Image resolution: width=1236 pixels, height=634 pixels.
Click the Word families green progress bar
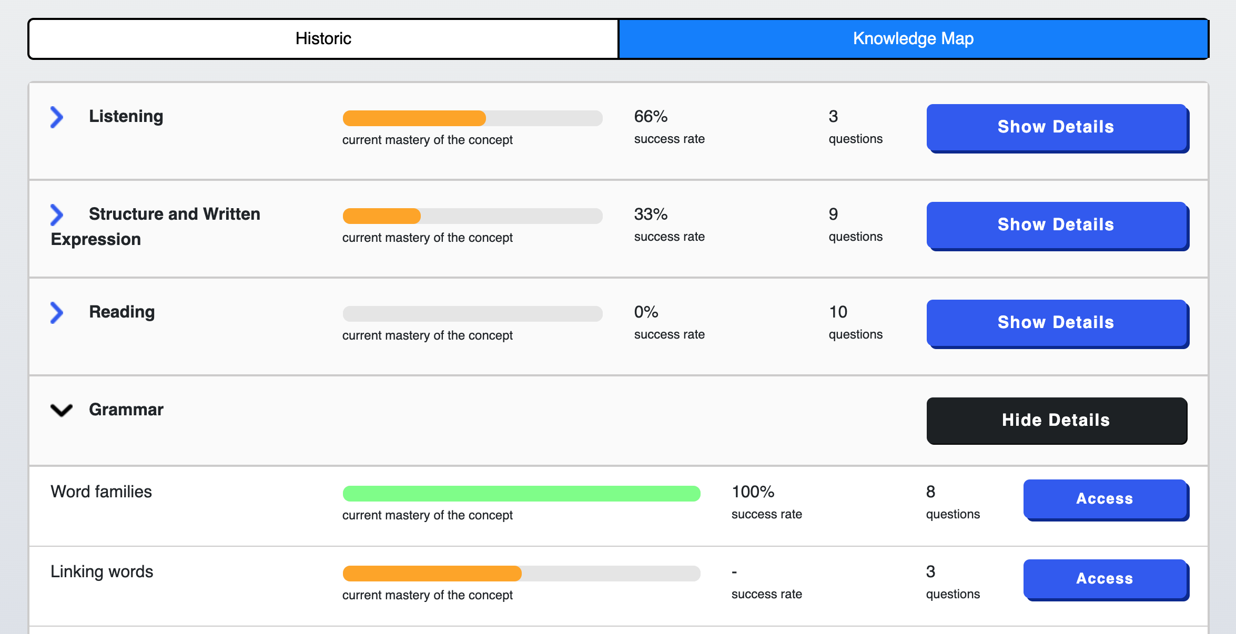(x=521, y=494)
